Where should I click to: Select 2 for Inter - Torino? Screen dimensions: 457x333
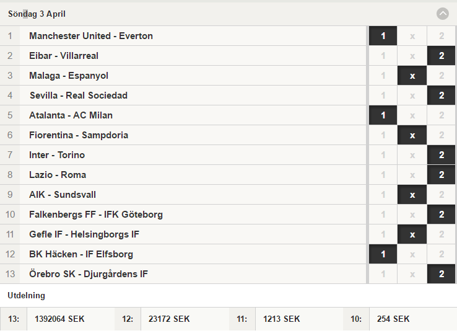point(442,155)
